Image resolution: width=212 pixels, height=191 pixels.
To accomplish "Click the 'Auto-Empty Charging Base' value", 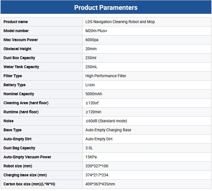I will pos(108,130).
